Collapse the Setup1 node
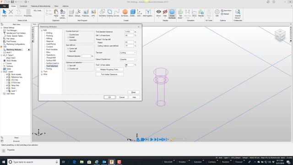 (2, 55)
